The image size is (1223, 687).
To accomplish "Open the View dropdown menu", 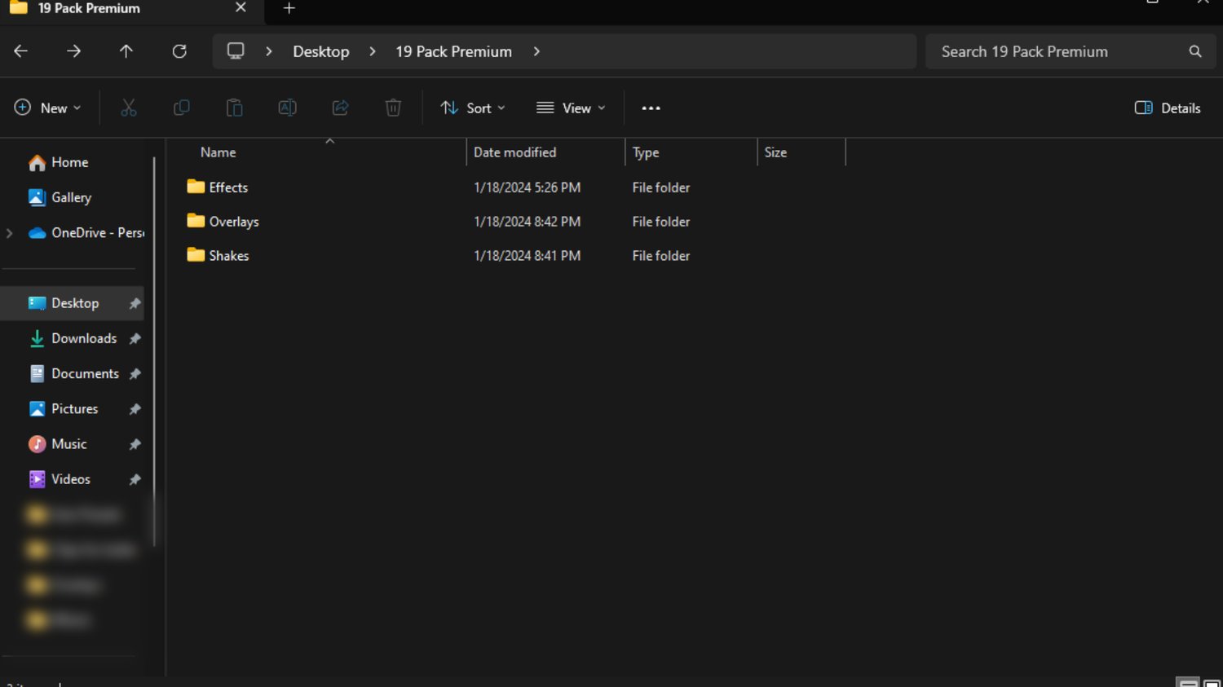I will point(571,108).
